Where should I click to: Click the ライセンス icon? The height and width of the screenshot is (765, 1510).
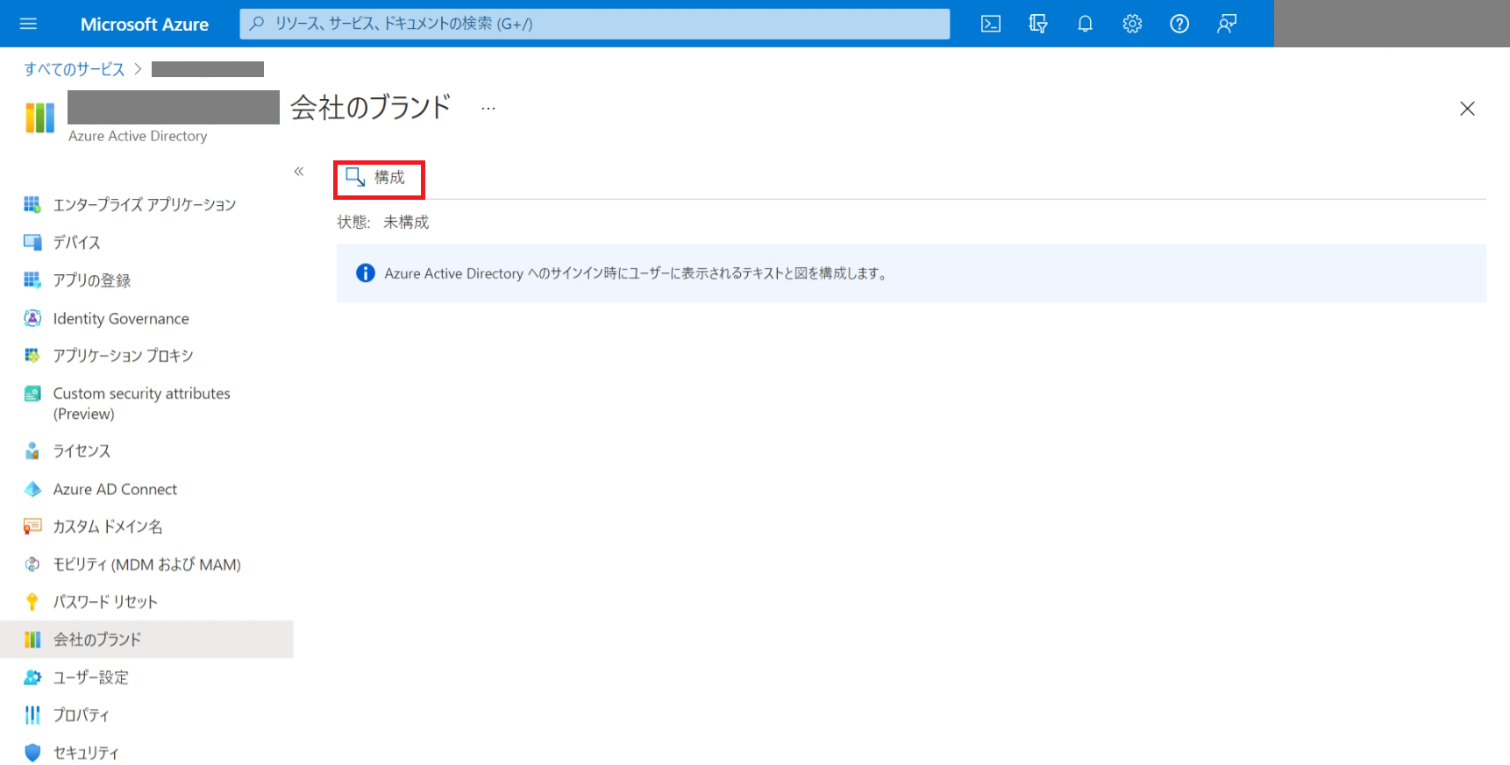tap(32, 450)
